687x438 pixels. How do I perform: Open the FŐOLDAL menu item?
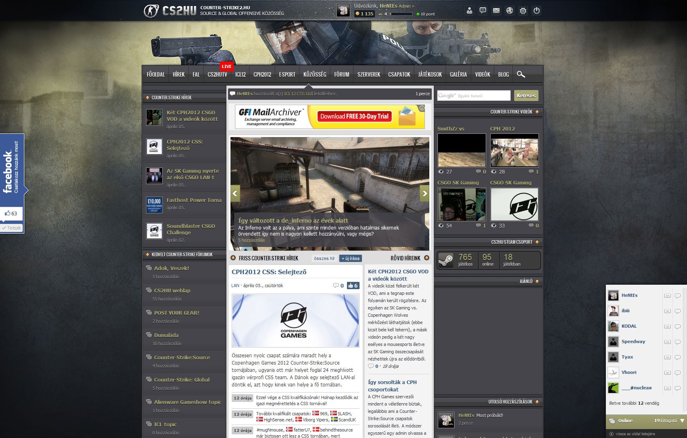tap(156, 74)
